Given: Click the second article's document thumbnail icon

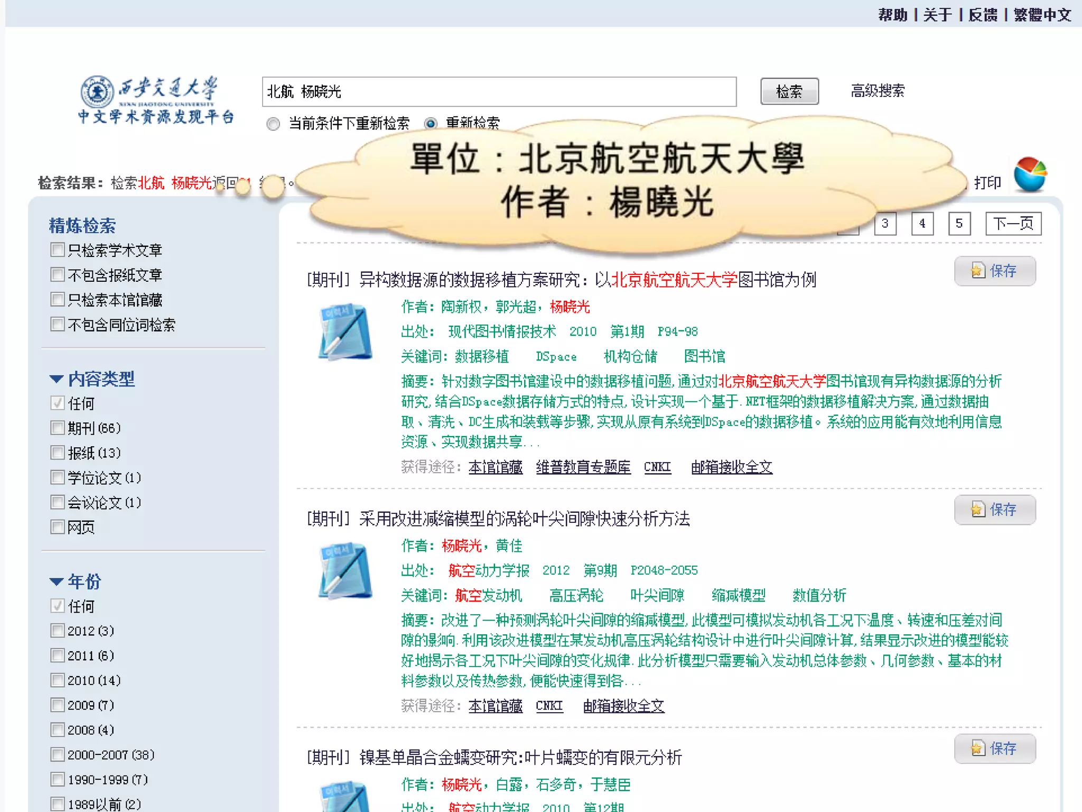Looking at the screenshot, I should pyautogui.click(x=345, y=570).
